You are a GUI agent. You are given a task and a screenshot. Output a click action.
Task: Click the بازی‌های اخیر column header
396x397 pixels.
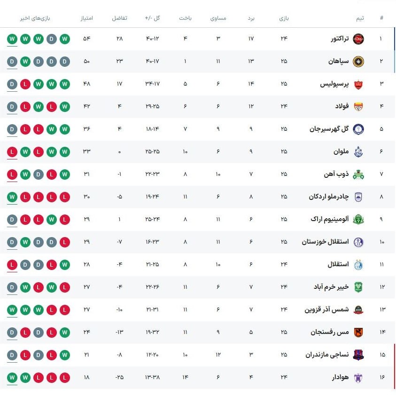35,18
